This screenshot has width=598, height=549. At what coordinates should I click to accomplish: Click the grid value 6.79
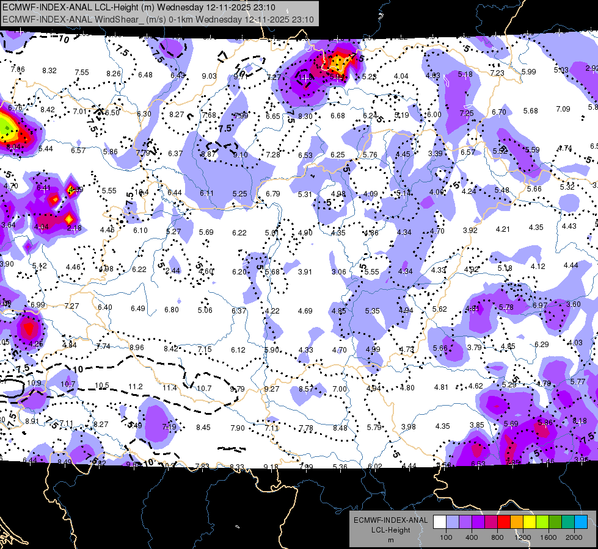click(272, 193)
